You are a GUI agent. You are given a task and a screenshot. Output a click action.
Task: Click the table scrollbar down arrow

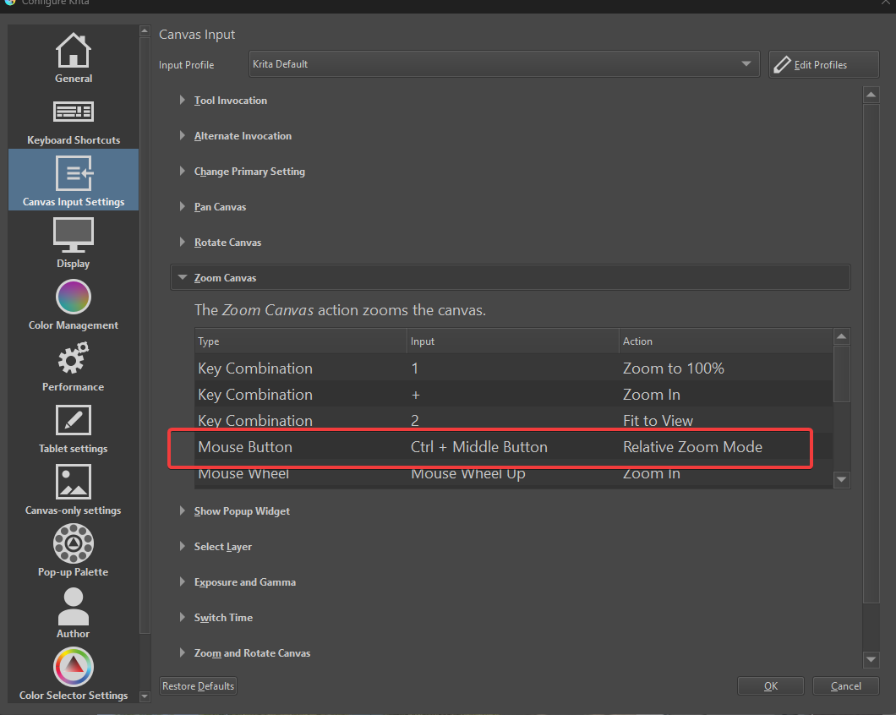tap(841, 479)
